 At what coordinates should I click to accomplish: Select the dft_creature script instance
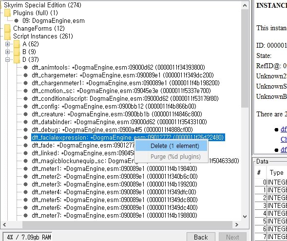[x=117, y=114]
